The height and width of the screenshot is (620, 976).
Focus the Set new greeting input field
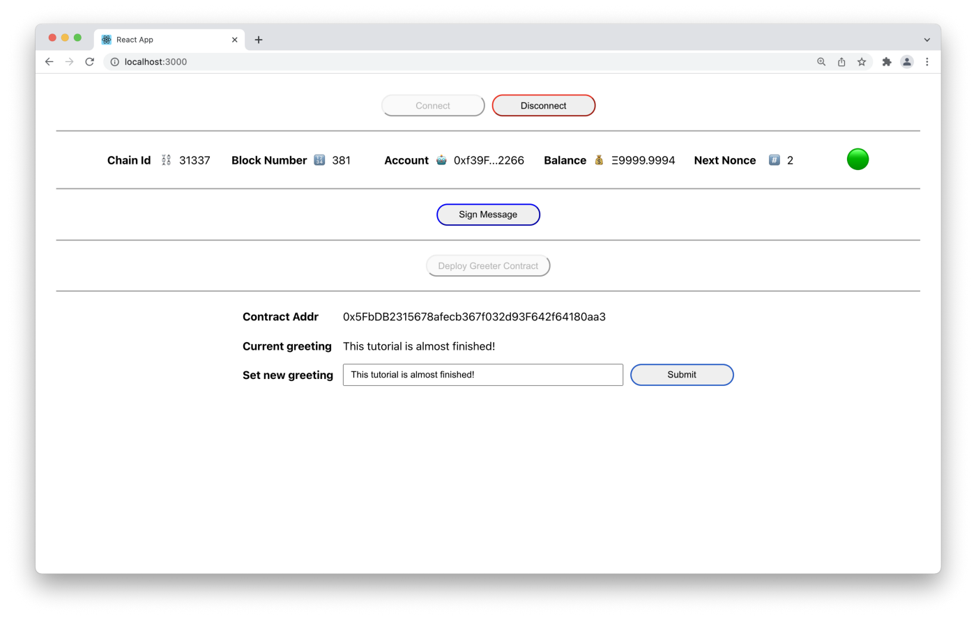pyautogui.click(x=482, y=375)
